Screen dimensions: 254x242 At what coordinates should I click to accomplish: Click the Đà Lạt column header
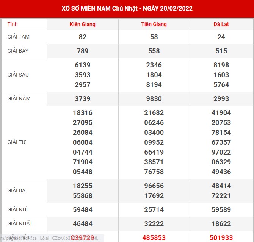click(221, 24)
